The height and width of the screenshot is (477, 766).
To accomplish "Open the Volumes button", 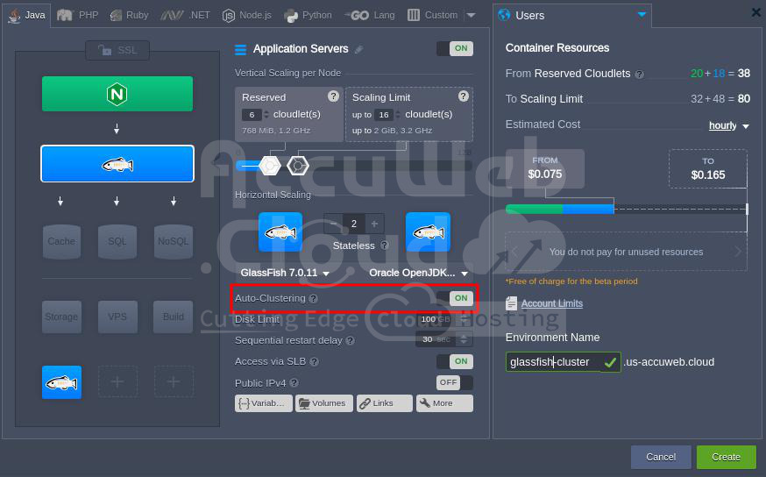I will pyautogui.click(x=324, y=403).
